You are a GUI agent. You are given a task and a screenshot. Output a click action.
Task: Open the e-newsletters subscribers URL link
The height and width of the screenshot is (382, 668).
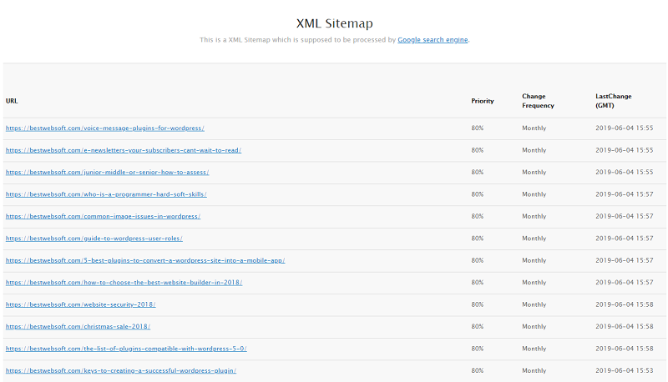pos(124,150)
